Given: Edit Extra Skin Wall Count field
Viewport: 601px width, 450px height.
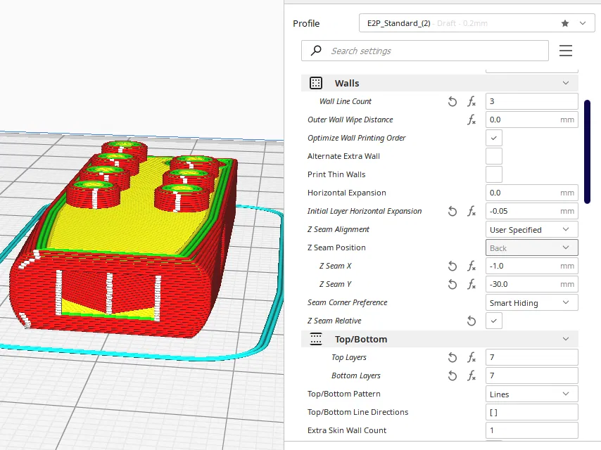Looking at the screenshot, I should (x=531, y=430).
